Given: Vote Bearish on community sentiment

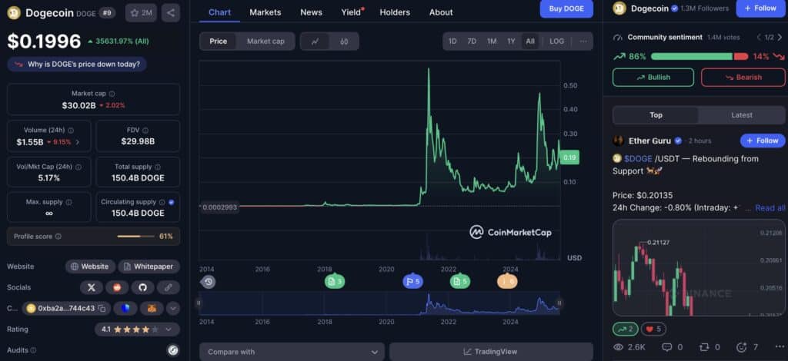Looking at the screenshot, I should (x=743, y=78).
